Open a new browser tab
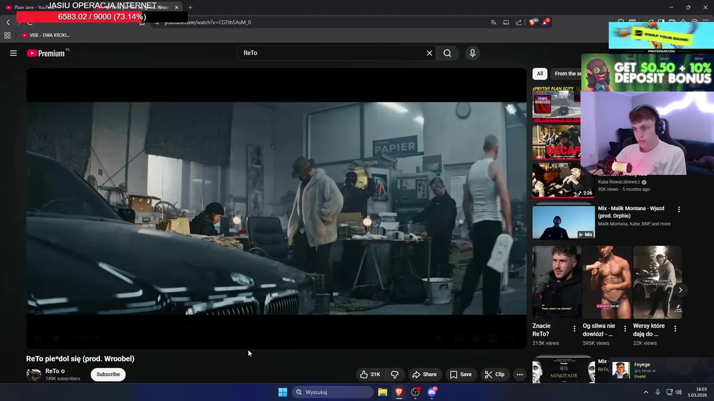 (190, 7)
